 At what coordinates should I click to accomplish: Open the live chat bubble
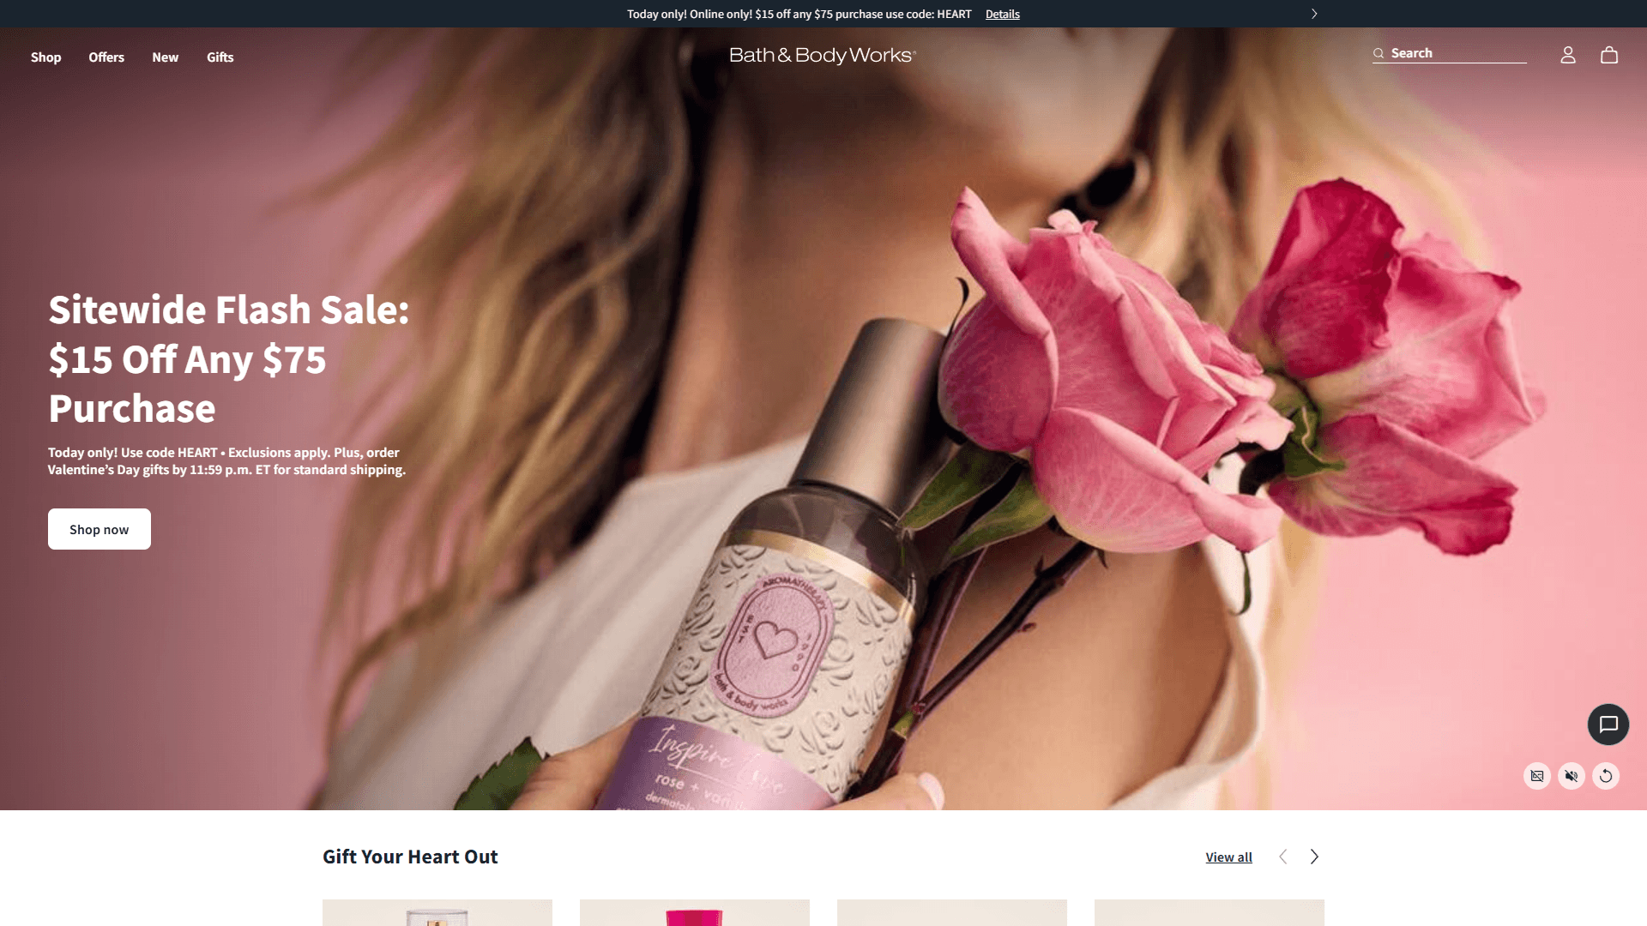pos(1608,725)
